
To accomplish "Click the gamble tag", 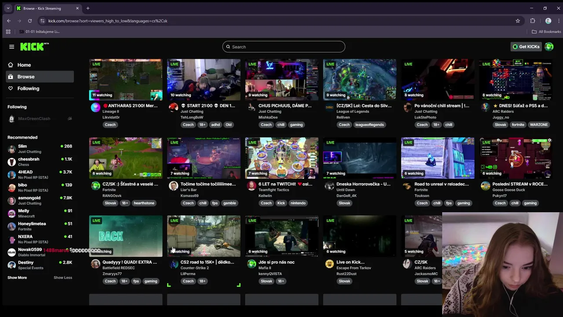I will coord(230,203).
